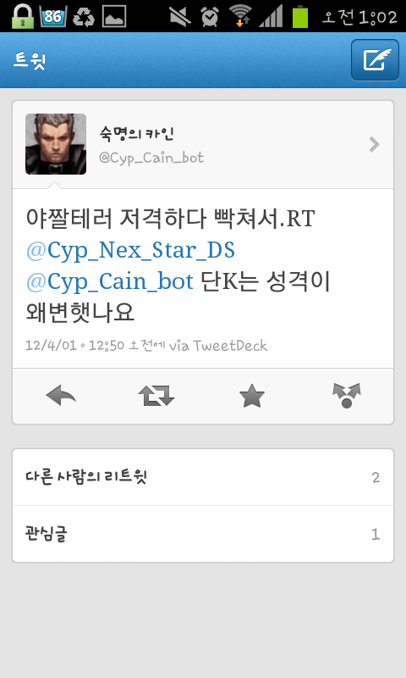Screen dimensions: 406x678
Task: Tap the retweet icon
Action: 156,396
